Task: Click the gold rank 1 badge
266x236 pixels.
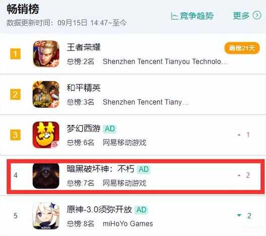Action: pyautogui.click(x=15, y=54)
